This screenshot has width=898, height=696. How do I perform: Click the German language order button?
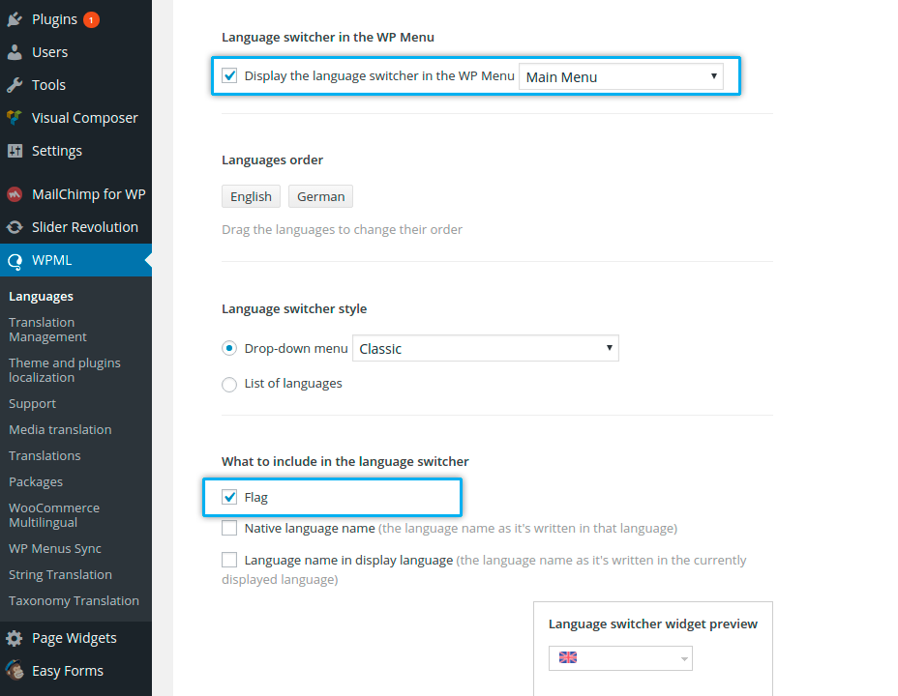320,196
